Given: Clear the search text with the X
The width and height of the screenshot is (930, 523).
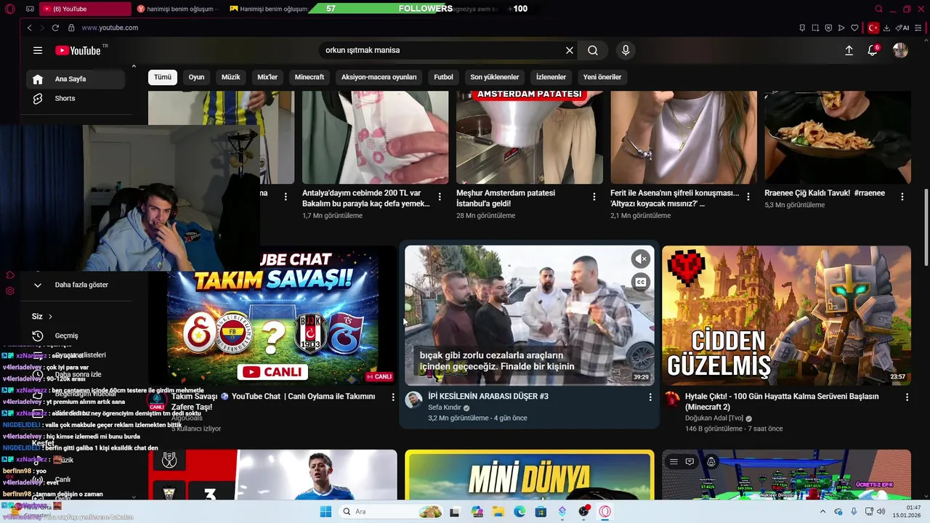Looking at the screenshot, I should point(570,50).
